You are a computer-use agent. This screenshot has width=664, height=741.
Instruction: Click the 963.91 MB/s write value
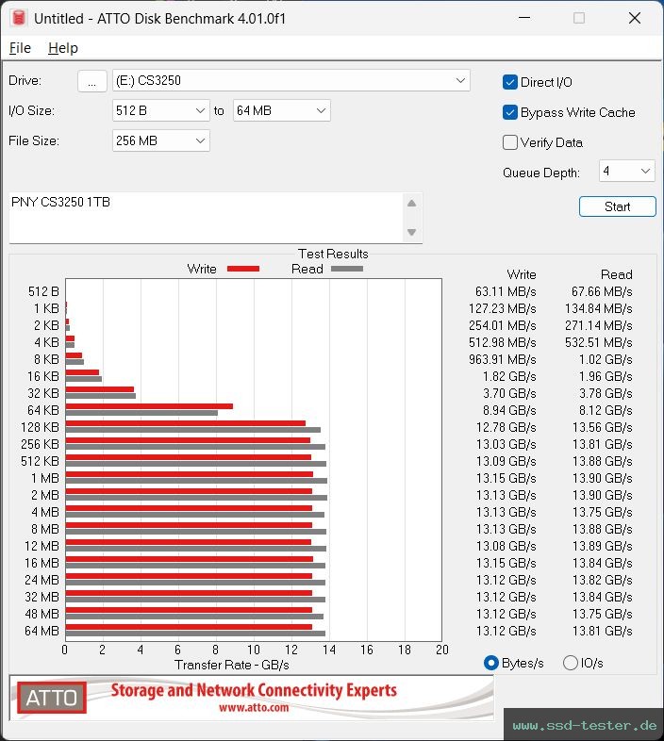[503, 359]
